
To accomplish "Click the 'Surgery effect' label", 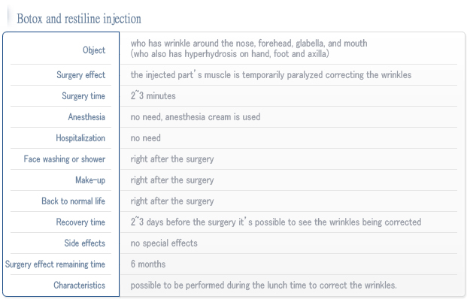I will (80, 75).
